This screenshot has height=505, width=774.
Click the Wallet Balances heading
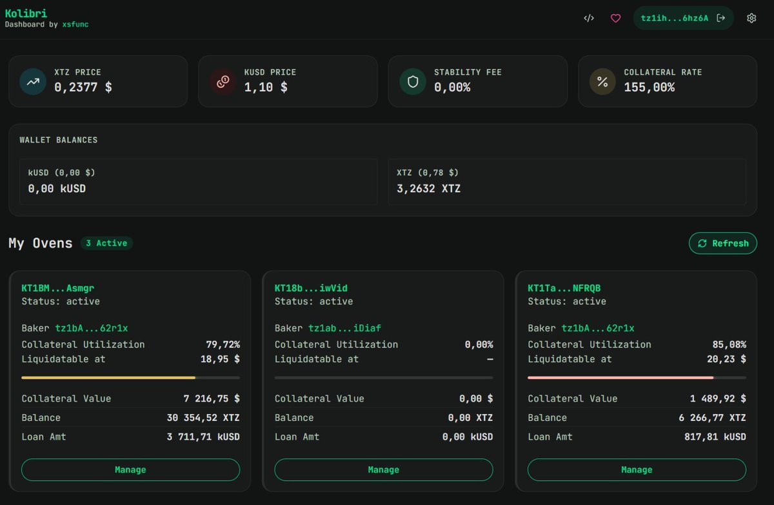pyautogui.click(x=59, y=140)
